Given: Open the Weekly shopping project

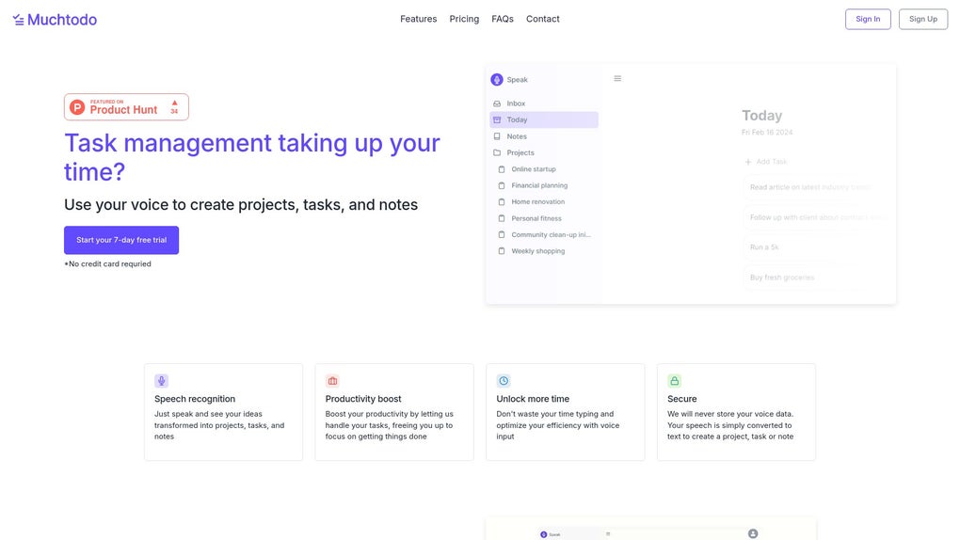Looking at the screenshot, I should coord(538,251).
